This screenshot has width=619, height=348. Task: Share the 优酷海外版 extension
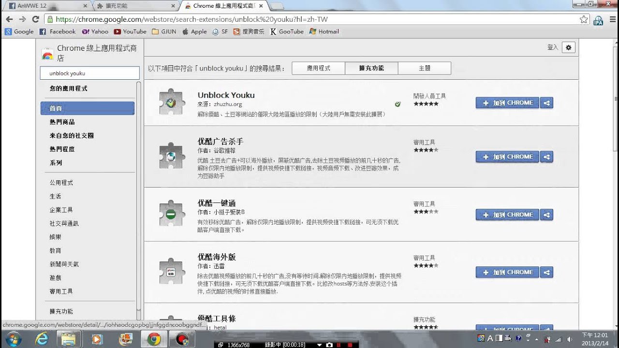[546, 272]
